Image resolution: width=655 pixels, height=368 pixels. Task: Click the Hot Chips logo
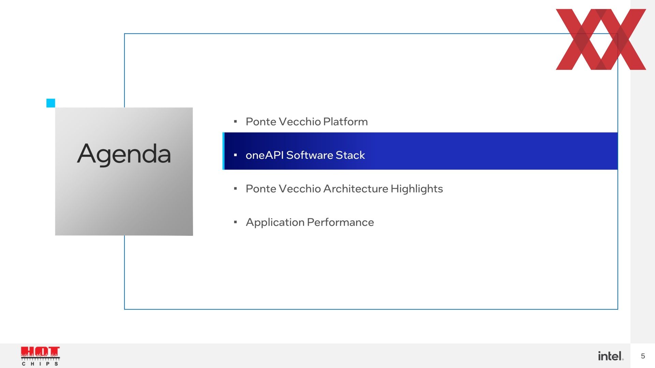[40, 356]
